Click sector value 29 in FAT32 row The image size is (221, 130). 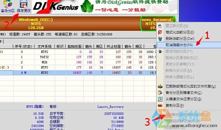(x=101, y=57)
